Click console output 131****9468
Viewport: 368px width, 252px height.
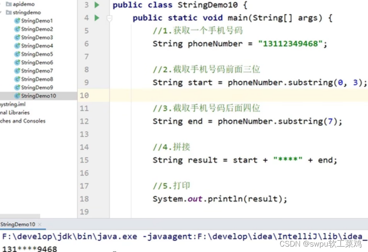[x=30, y=249]
